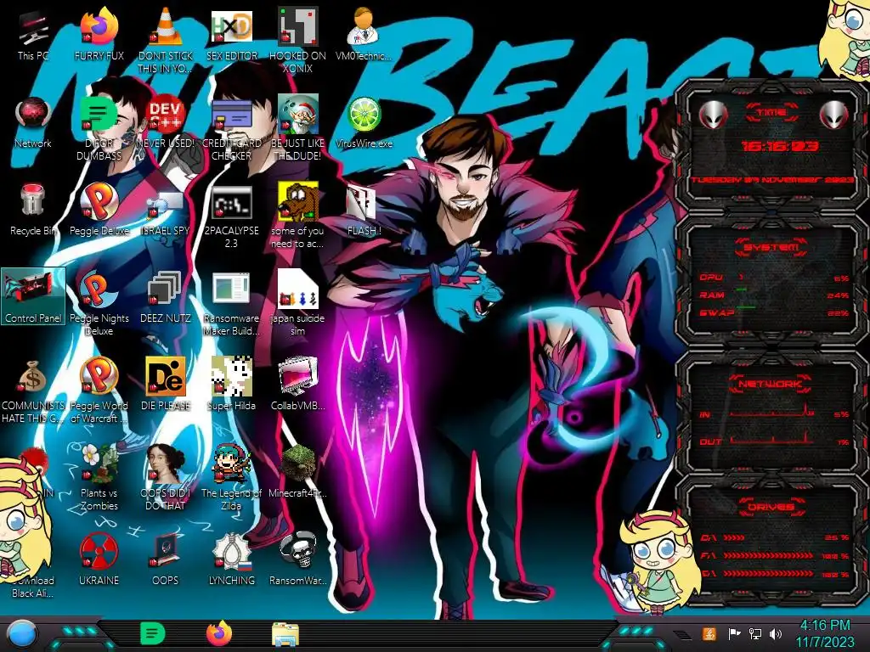The height and width of the screenshot is (652, 870).
Task: Open File Explorer from the taskbar
Action: click(285, 634)
